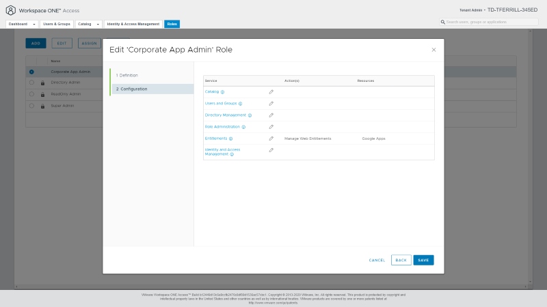Click the SAVE button
The width and height of the screenshot is (547, 307).
423,260
